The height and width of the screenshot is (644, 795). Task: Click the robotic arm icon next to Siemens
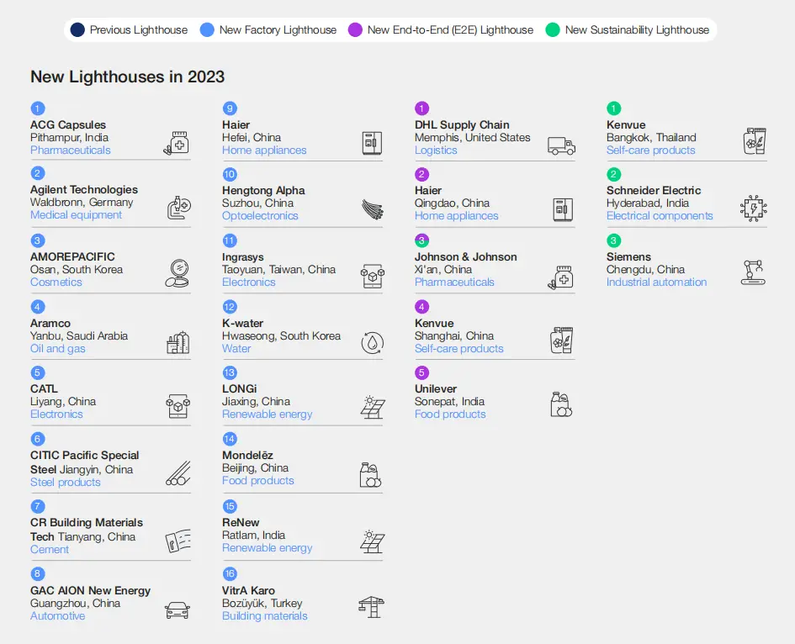coord(754,272)
